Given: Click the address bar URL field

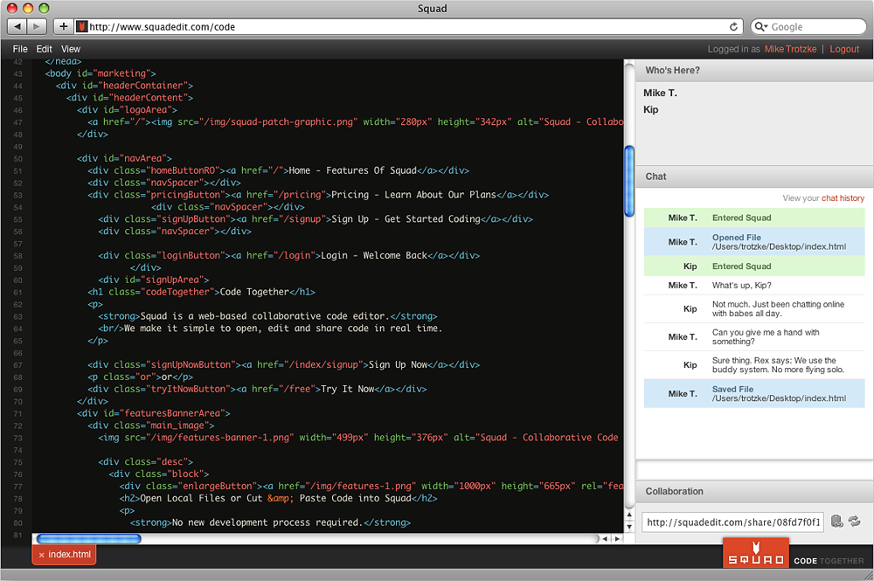Looking at the screenshot, I should (408, 27).
